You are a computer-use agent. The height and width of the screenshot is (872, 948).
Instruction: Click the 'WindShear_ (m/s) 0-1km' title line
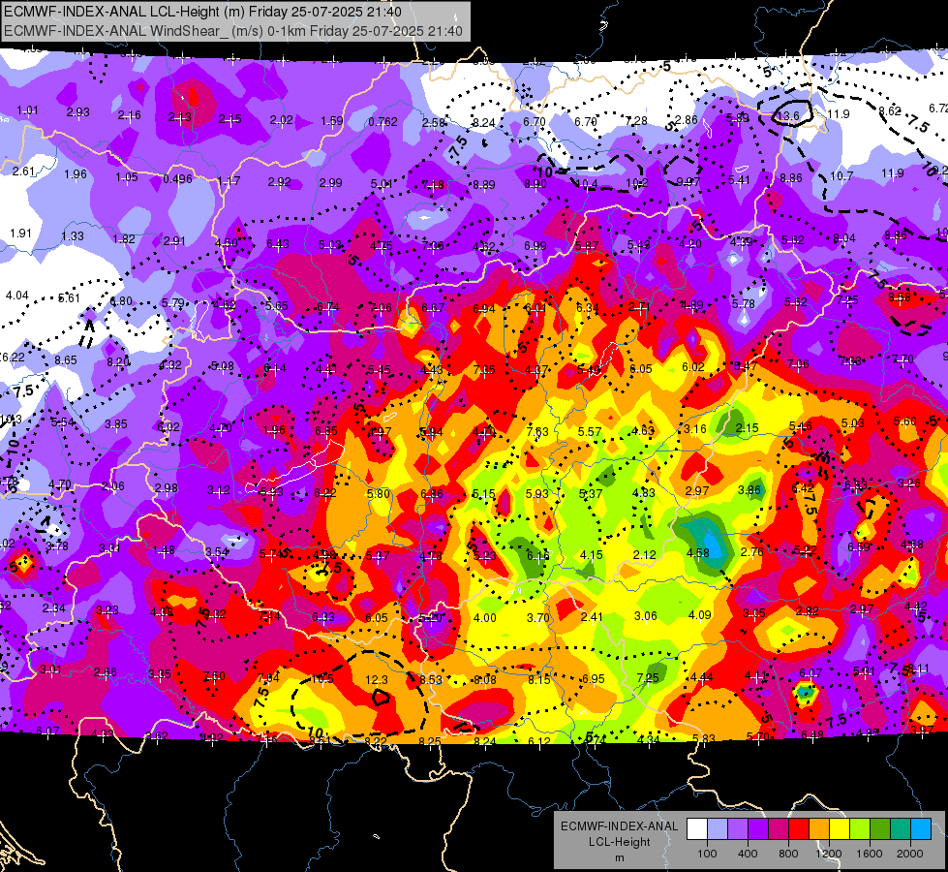tap(233, 31)
